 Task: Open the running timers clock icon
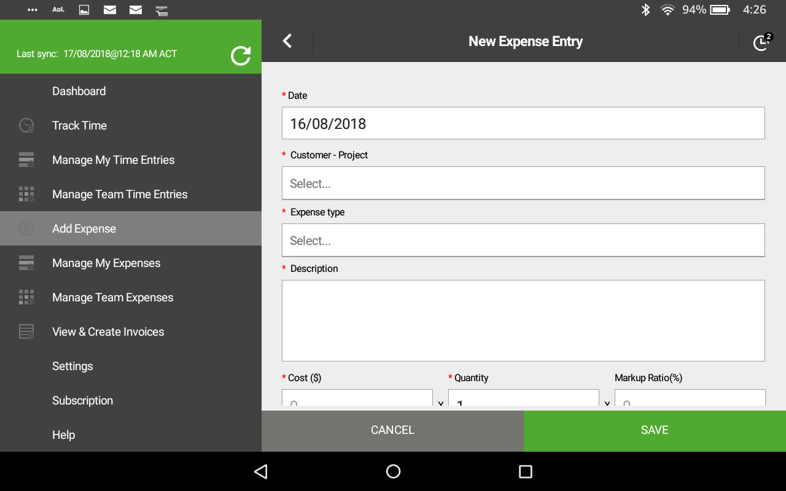point(762,42)
